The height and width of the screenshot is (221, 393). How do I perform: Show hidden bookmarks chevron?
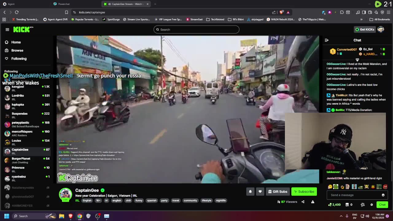pos(361,19)
